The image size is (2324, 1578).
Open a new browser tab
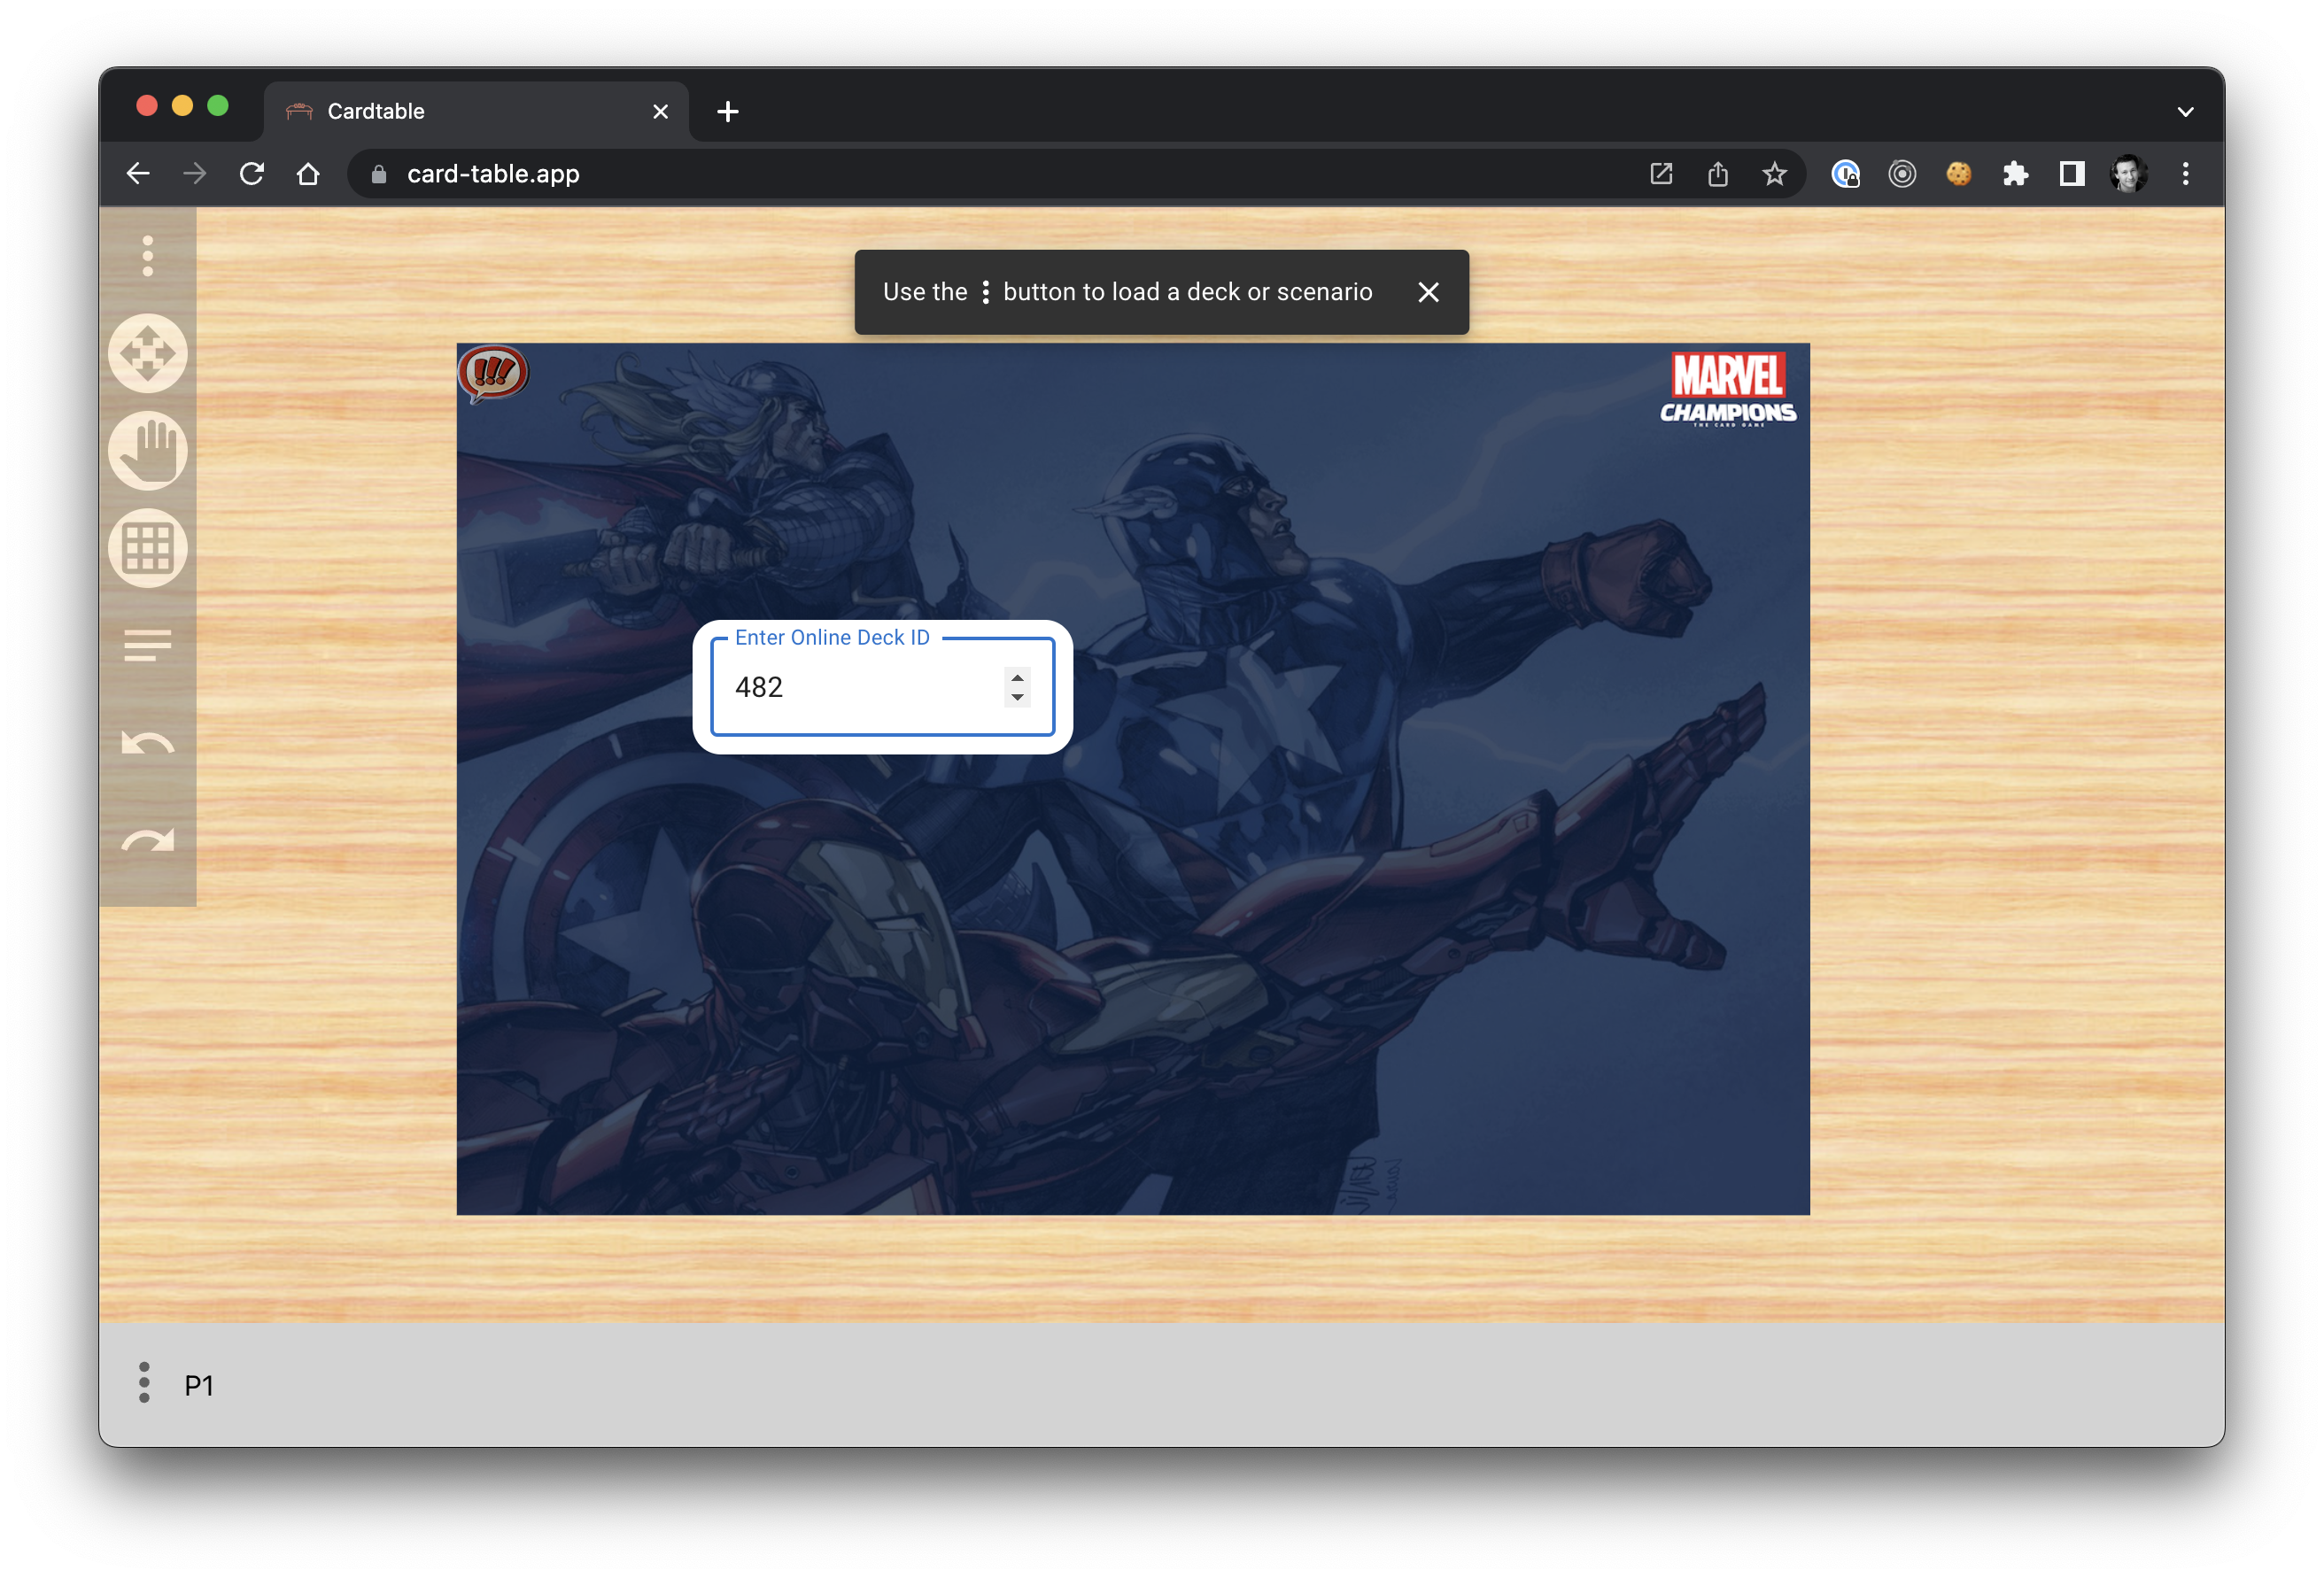coord(728,111)
